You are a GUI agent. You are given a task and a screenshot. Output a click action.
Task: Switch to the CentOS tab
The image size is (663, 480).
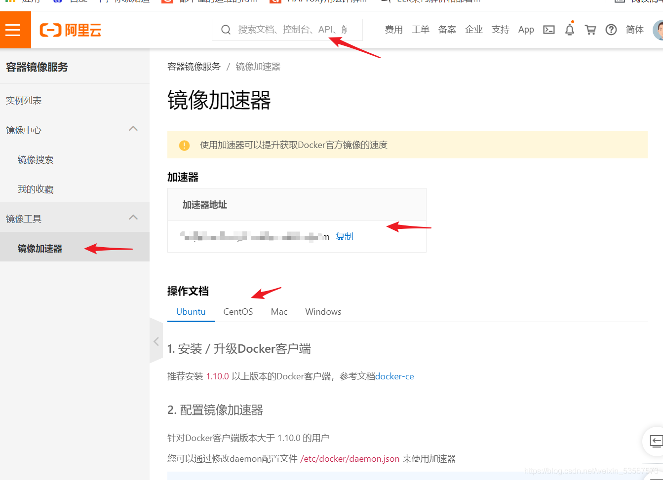(x=238, y=312)
